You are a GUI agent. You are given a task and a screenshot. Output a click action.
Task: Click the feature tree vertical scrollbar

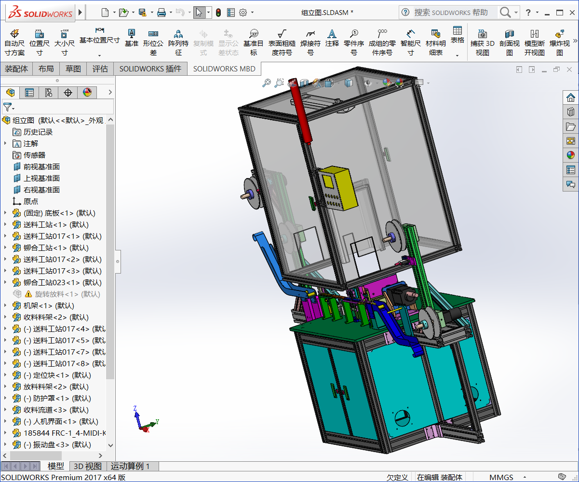point(110,251)
